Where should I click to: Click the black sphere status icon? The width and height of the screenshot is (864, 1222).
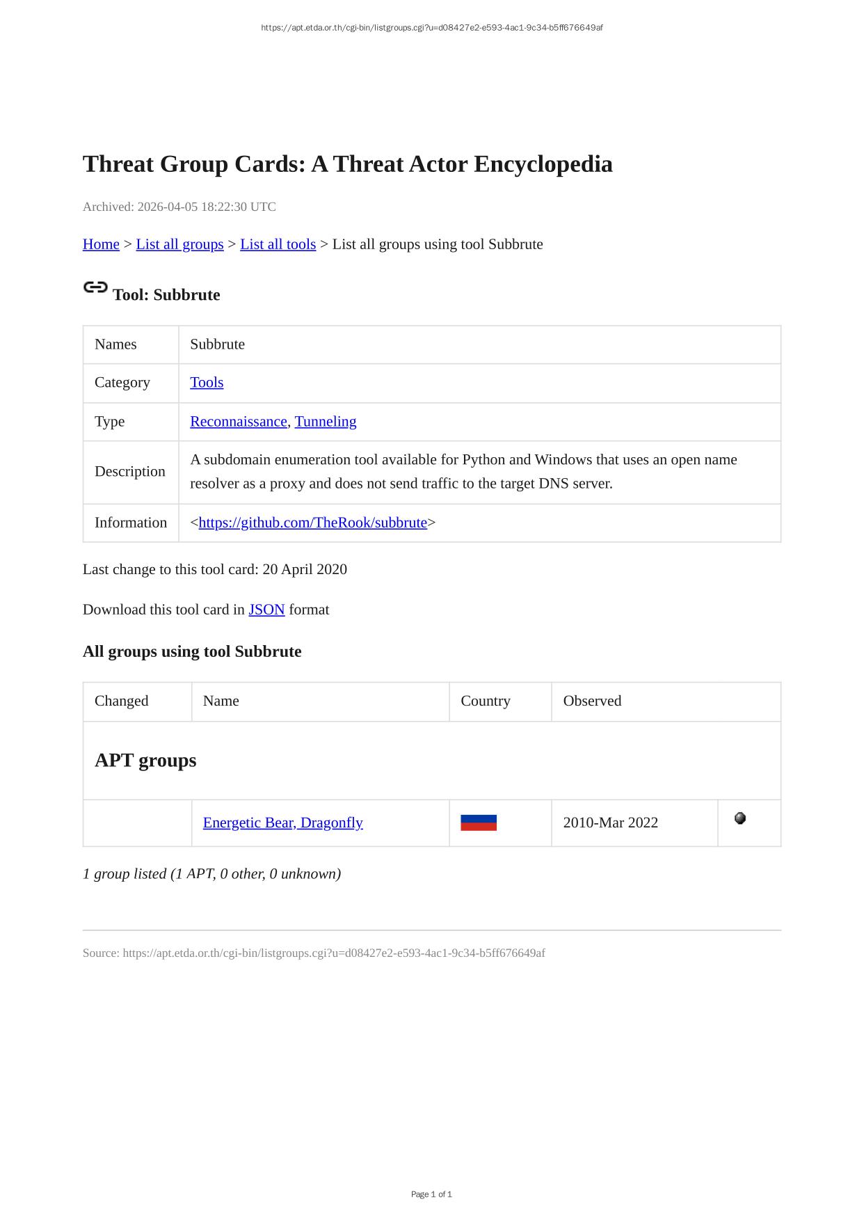[740, 818]
